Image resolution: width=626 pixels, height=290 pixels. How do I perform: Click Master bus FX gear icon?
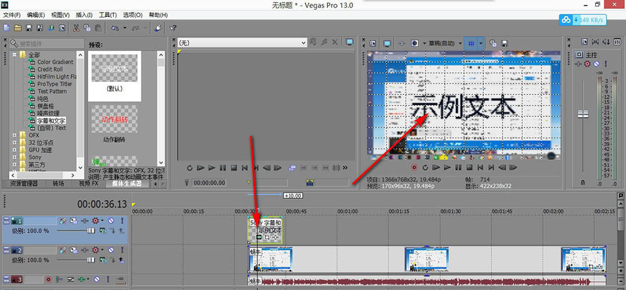587,64
